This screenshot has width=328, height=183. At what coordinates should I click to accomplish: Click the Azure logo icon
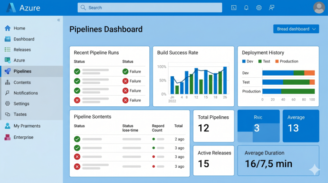(x=11, y=8)
